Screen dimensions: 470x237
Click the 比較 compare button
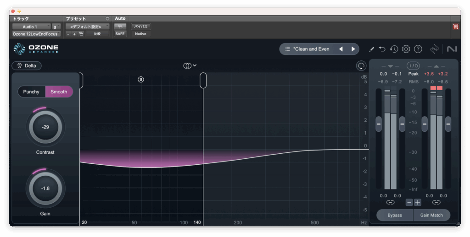pos(97,34)
